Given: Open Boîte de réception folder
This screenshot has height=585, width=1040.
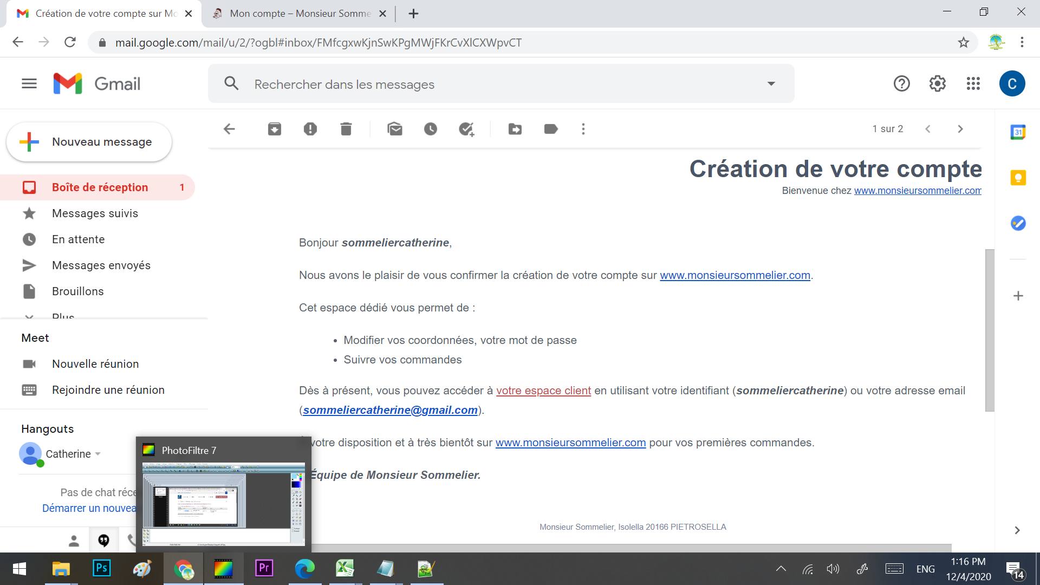Looking at the screenshot, I should click(x=97, y=187).
